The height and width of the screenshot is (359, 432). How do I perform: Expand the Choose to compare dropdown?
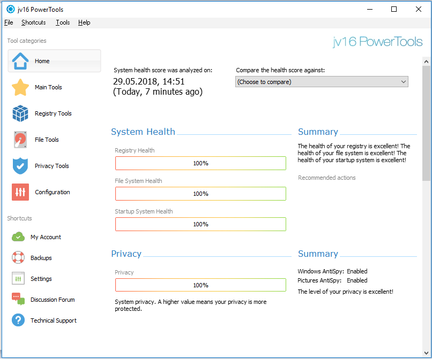point(322,82)
